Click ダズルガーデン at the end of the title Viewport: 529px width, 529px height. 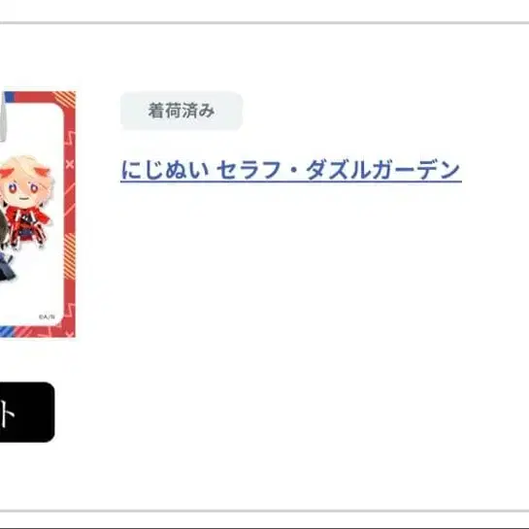click(x=382, y=170)
